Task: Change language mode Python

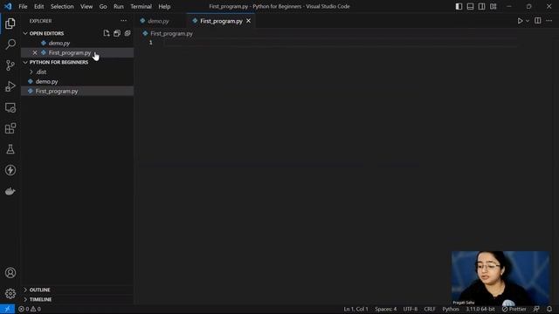Action: pos(451,309)
